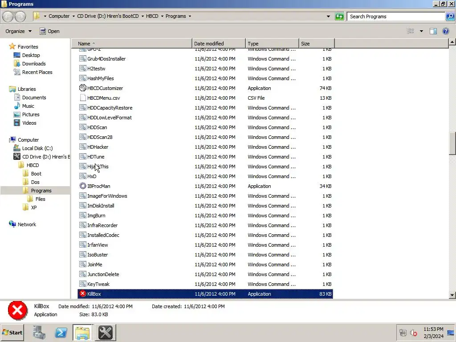The height and width of the screenshot is (342, 456).
Task: Click the Change your view icon
Action: click(x=410, y=31)
